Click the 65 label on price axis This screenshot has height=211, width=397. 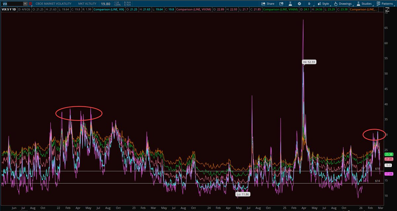pos(386,28)
